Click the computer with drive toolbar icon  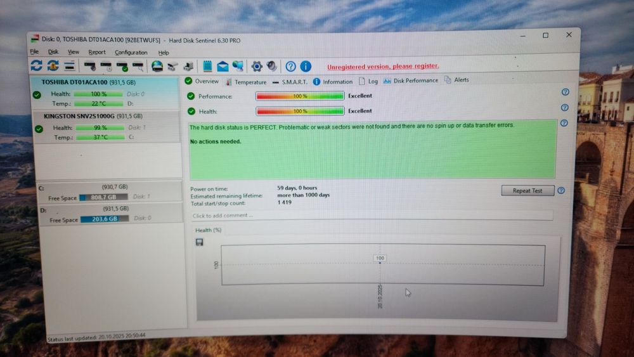[x=188, y=66]
